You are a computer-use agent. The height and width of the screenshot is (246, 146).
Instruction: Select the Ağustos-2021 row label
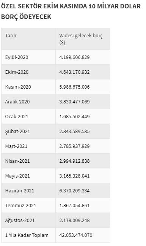(20, 221)
